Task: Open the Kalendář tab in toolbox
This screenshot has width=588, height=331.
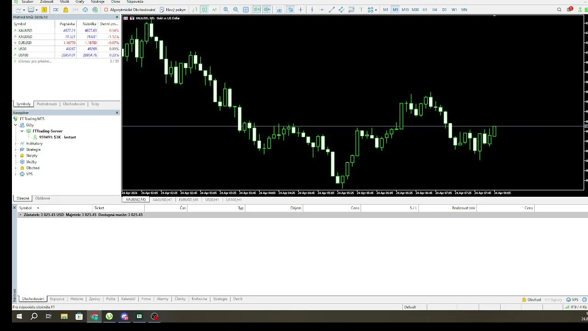Action: (128, 299)
